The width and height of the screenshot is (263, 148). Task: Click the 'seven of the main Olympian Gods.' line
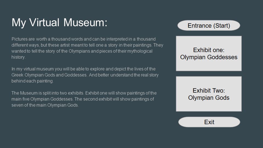[45, 105]
